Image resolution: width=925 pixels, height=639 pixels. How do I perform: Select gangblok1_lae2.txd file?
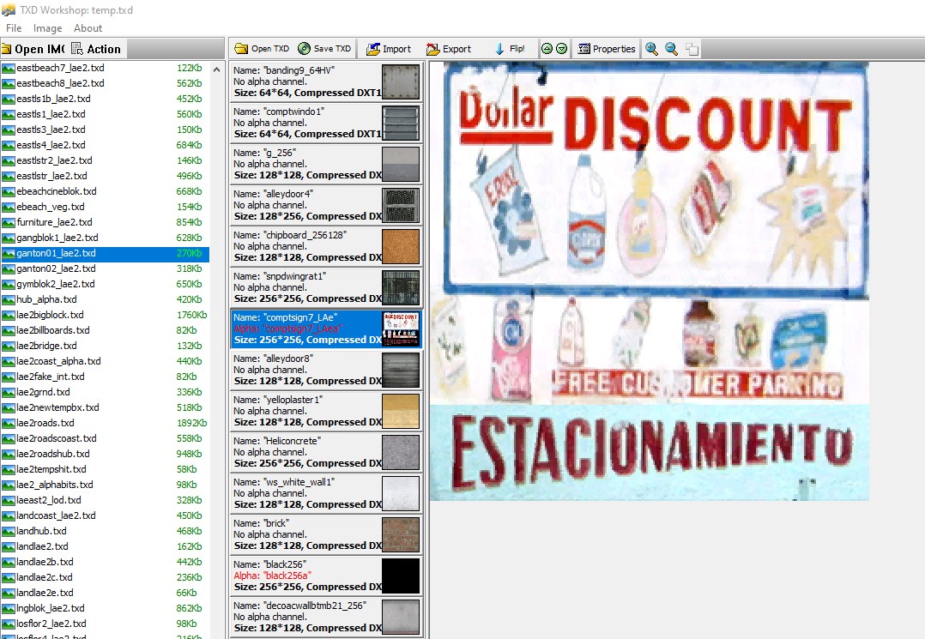(x=105, y=238)
